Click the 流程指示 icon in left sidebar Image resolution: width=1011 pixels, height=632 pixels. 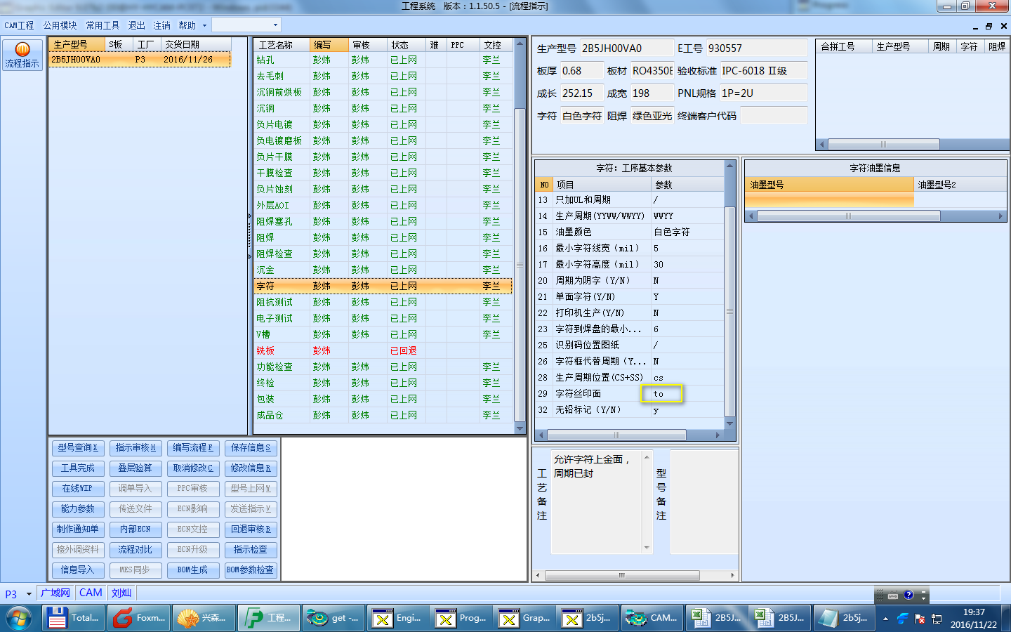coord(22,55)
